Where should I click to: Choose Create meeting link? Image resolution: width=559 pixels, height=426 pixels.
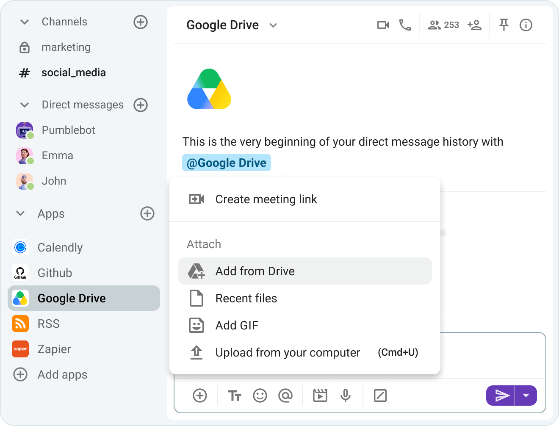coord(305,199)
